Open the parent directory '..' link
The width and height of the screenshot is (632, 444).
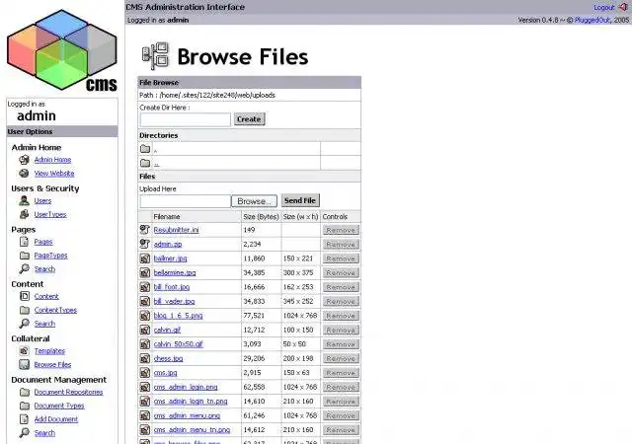pos(156,164)
